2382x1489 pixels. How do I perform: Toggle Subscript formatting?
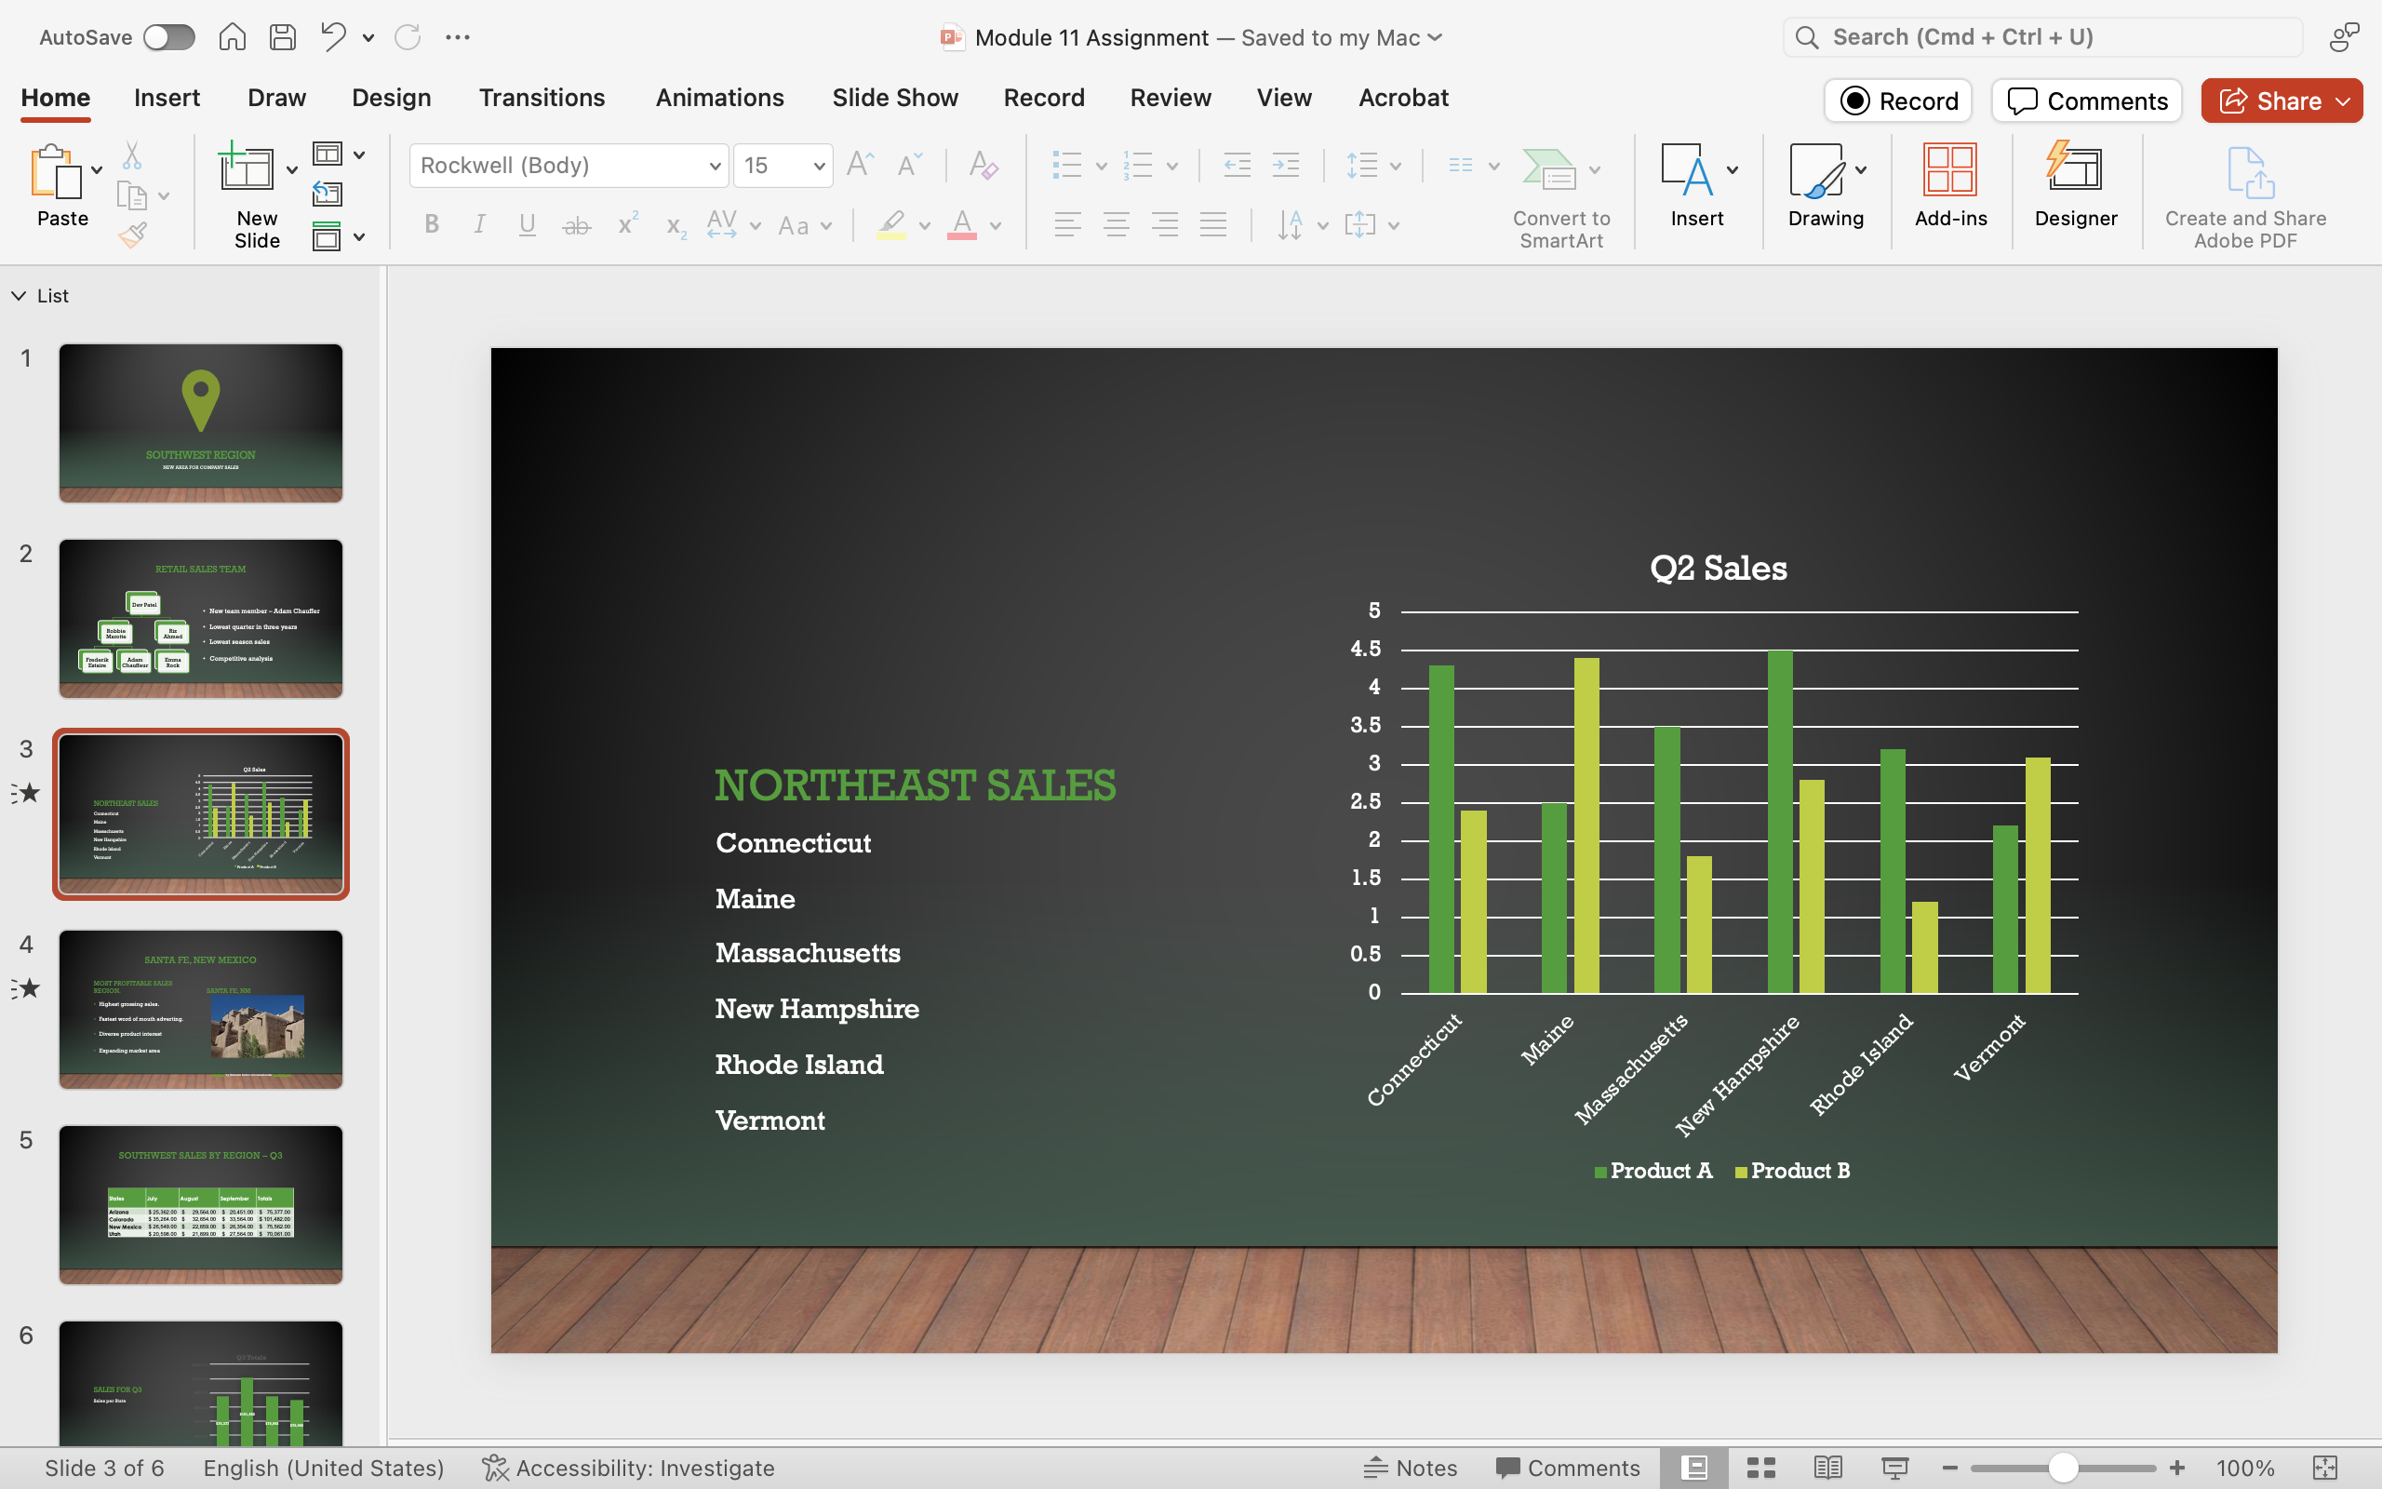(x=676, y=226)
